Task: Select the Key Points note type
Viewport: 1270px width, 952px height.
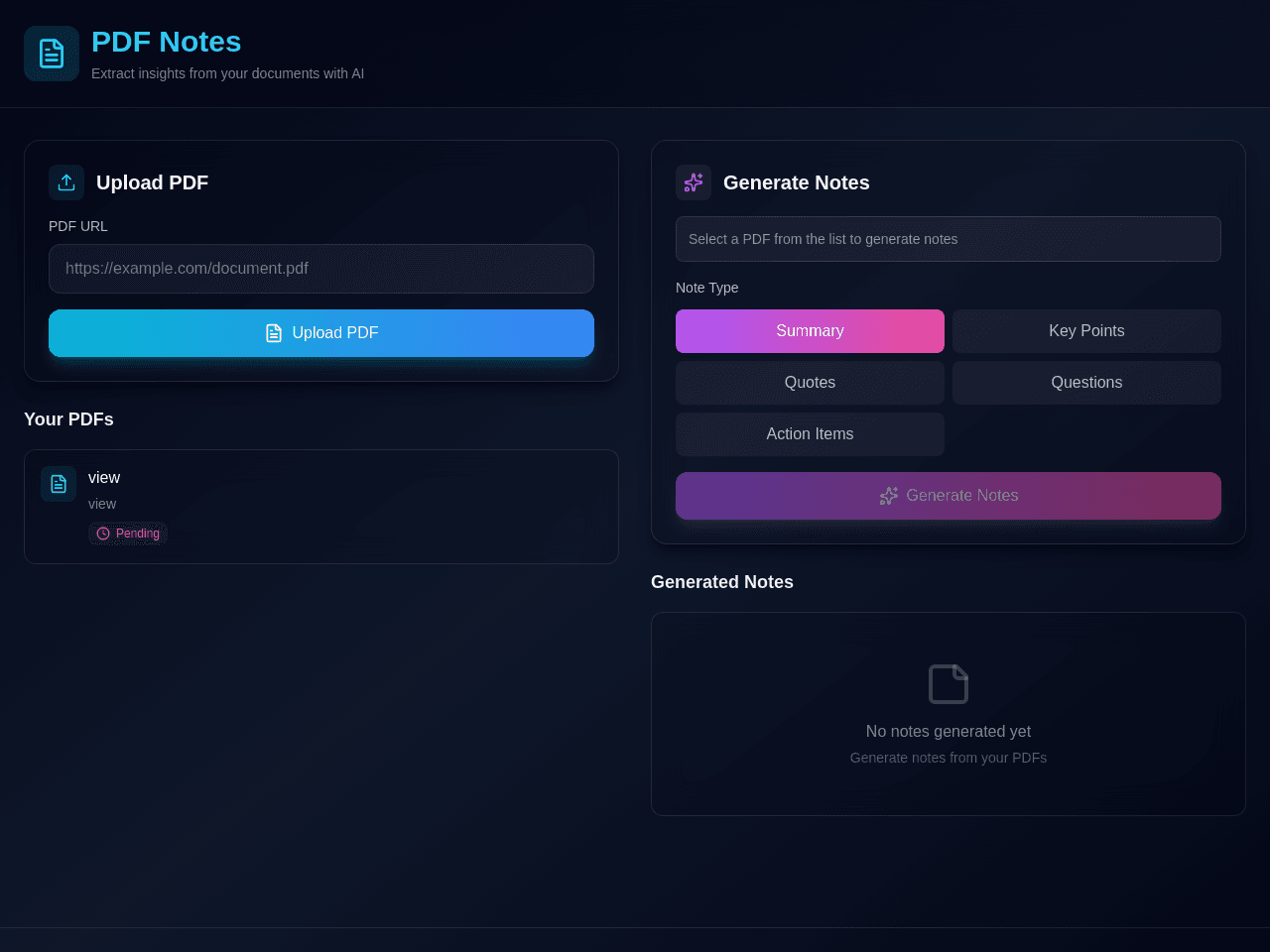Action: tap(1086, 331)
